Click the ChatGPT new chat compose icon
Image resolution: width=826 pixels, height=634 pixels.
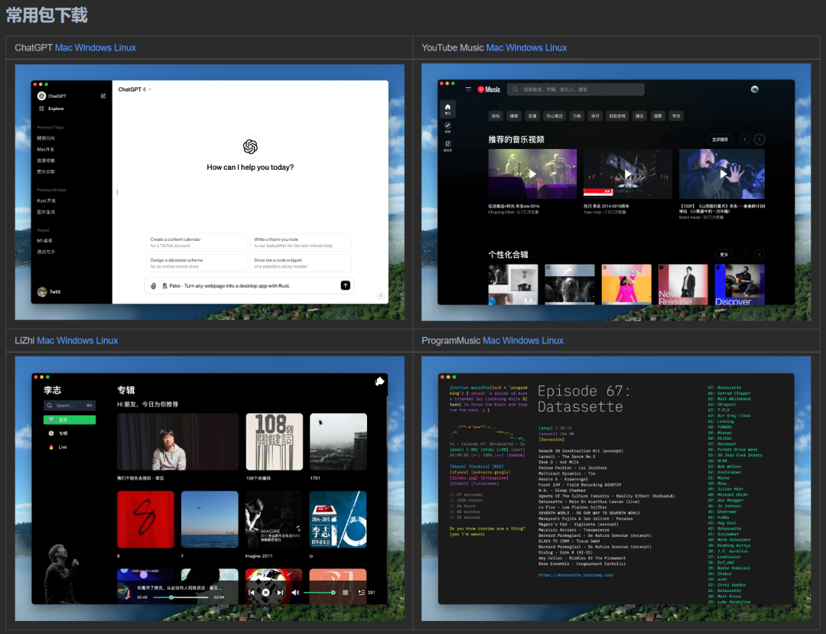(x=103, y=96)
